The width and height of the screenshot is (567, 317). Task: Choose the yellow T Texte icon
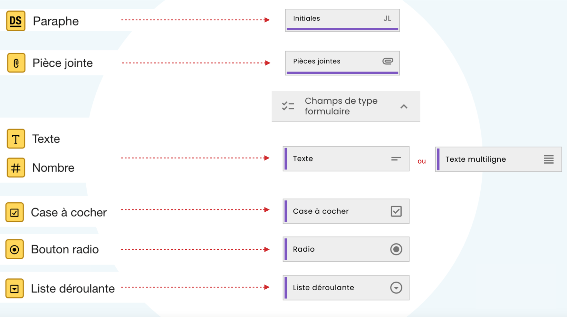[x=16, y=139]
